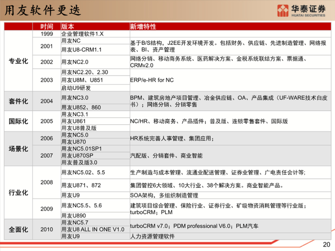Click the 用友NC5.02、5.5 cell
Screen dimensions: 335x251
pyautogui.click(x=95, y=173)
